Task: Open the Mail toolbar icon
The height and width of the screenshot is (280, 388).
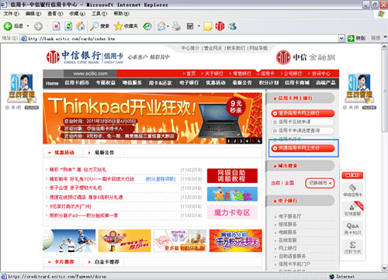Action: [161, 26]
